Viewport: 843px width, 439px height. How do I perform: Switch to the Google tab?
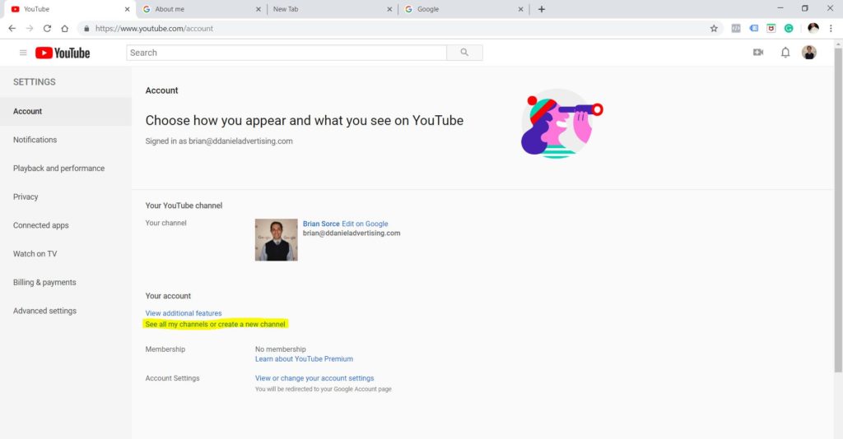click(x=463, y=9)
